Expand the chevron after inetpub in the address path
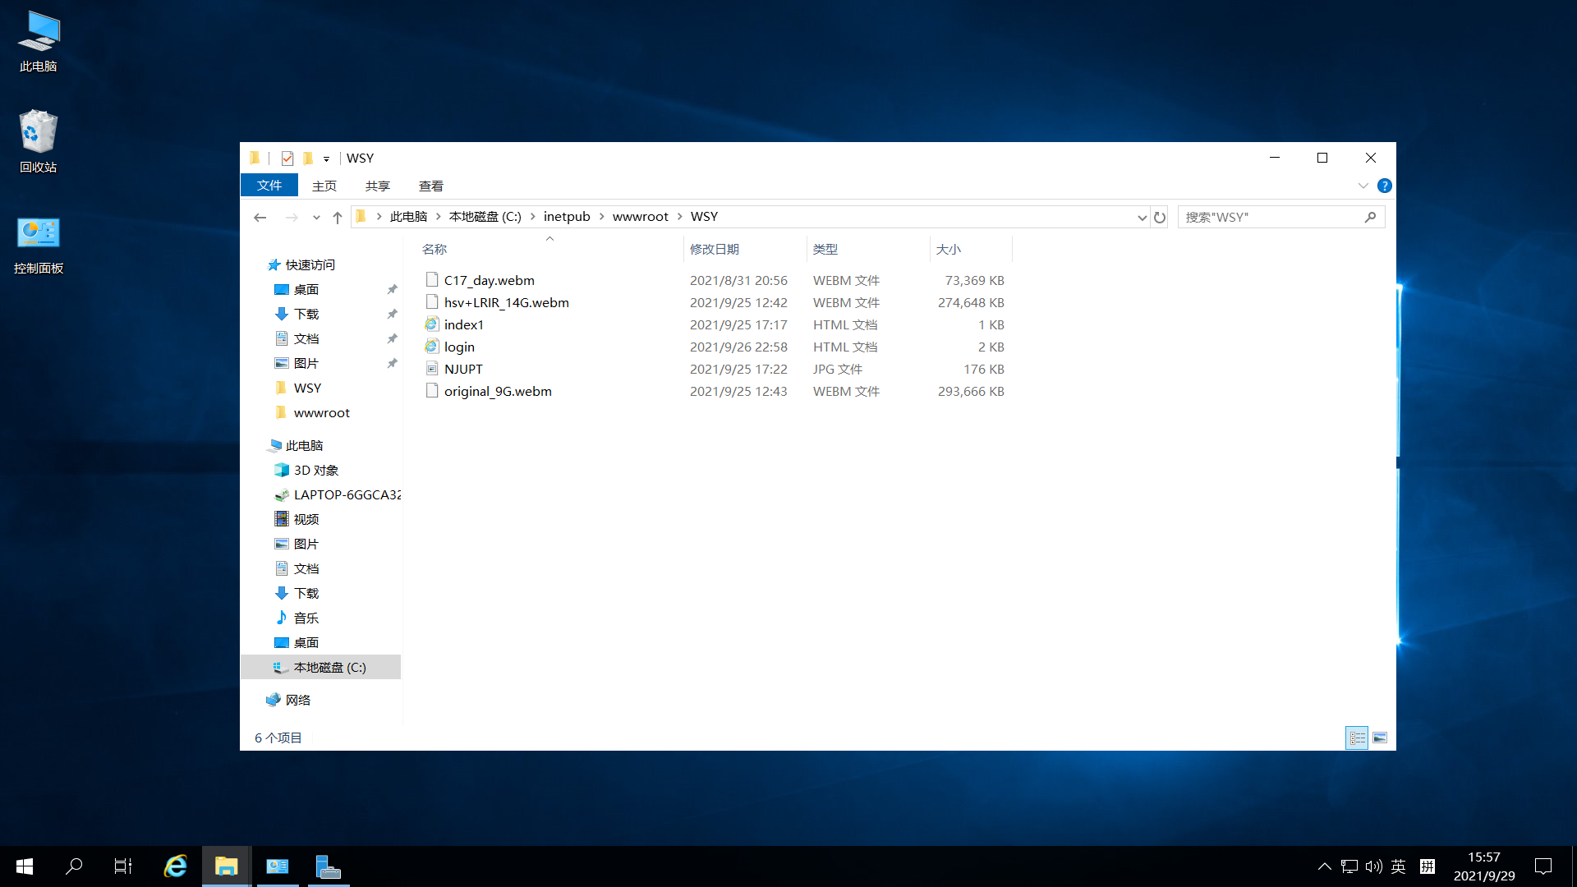The image size is (1577, 887). [602, 217]
